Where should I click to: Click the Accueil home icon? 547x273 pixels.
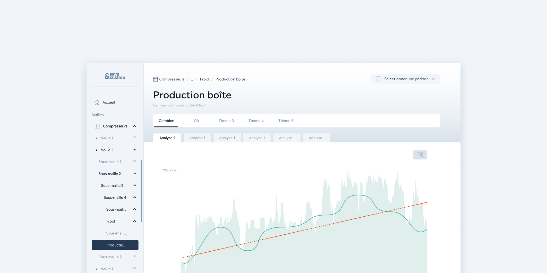97,102
